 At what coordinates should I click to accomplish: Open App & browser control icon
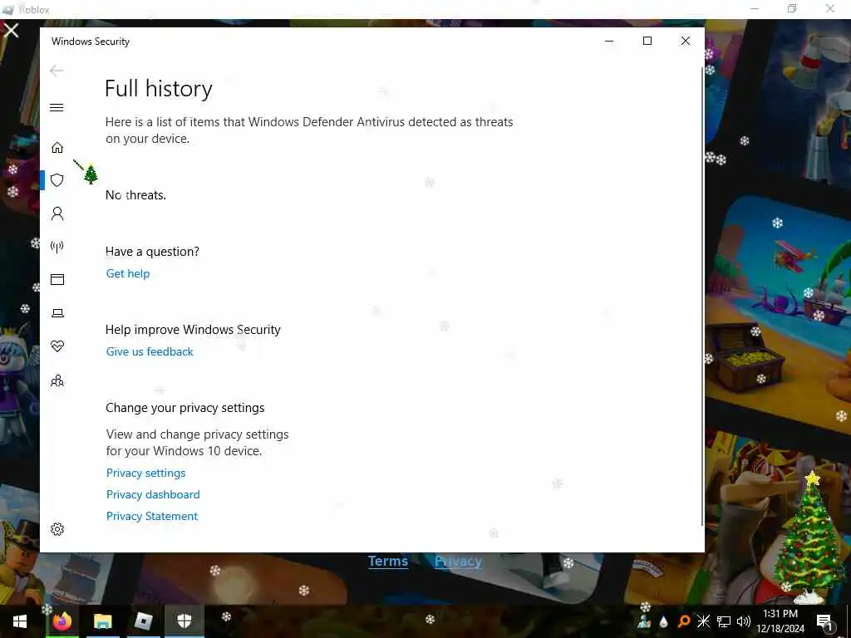[x=57, y=279]
